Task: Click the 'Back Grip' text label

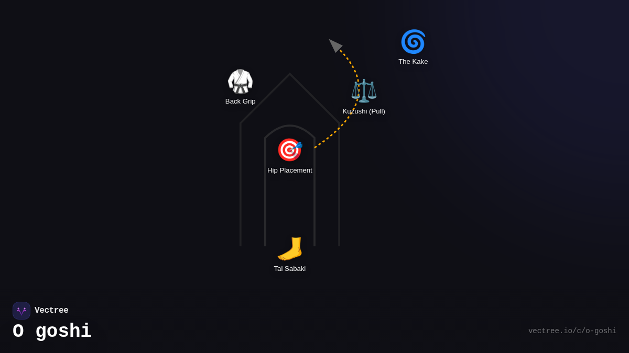Action: (240, 101)
